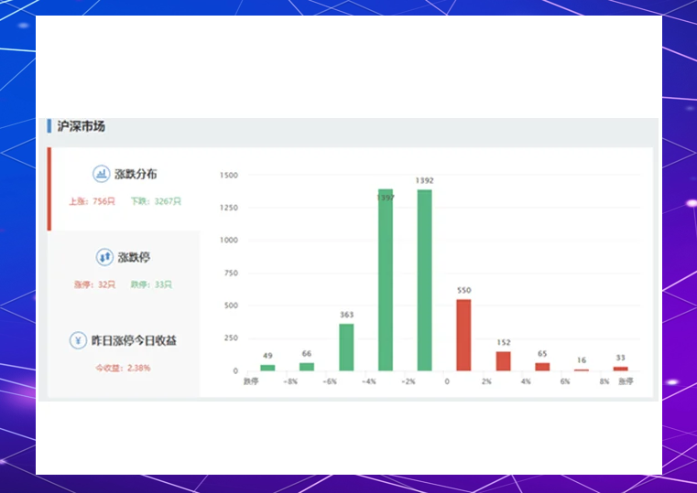Switch to the 涨跌停 tab

tap(133, 257)
